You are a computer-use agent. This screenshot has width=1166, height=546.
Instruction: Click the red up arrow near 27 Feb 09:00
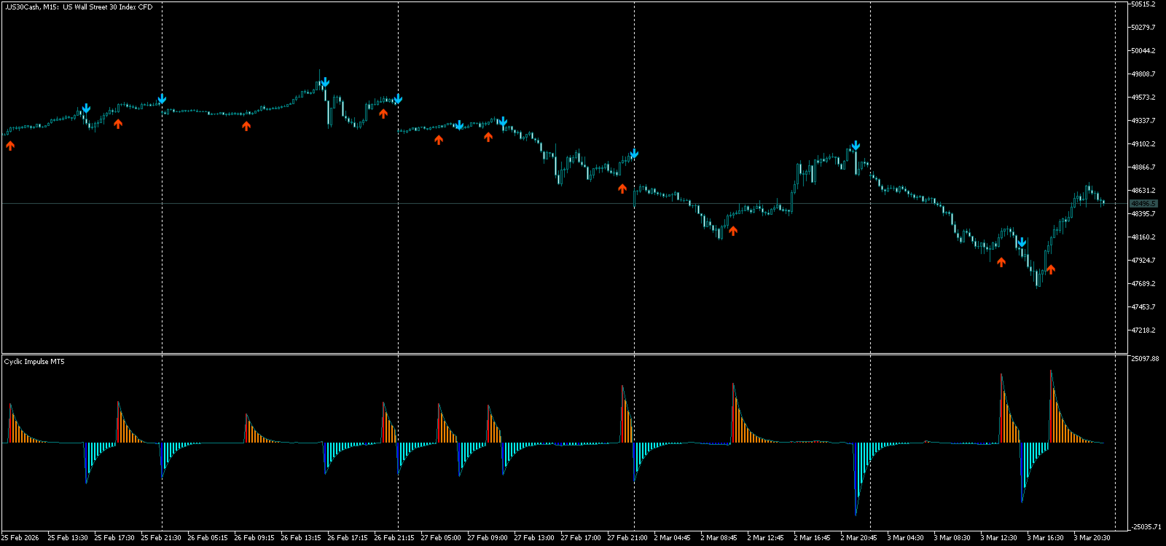click(x=488, y=137)
